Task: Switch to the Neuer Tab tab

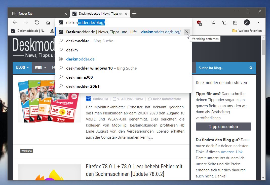Action: [38, 13]
